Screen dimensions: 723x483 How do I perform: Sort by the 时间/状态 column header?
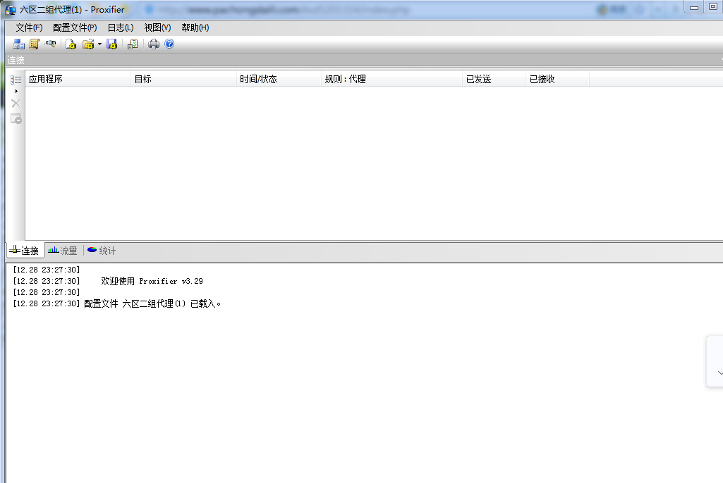click(279, 79)
